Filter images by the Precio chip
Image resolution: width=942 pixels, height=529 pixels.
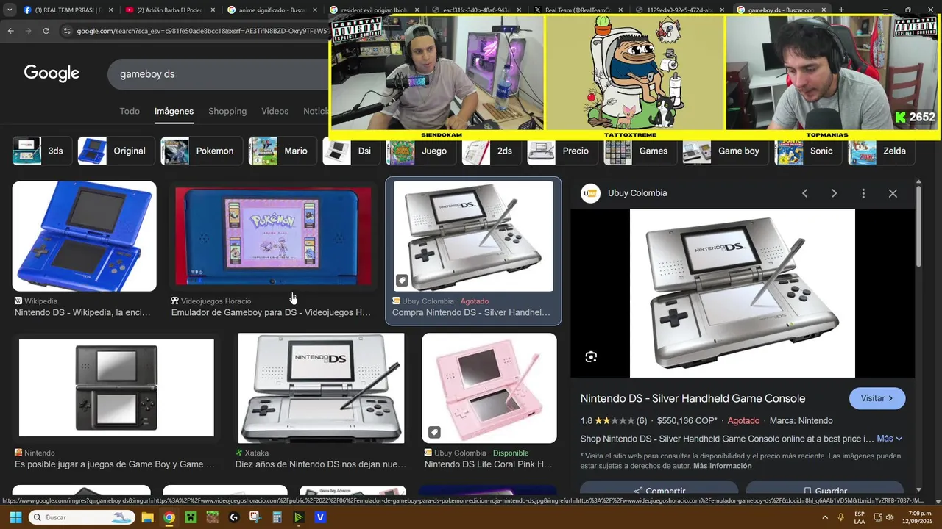(562, 151)
